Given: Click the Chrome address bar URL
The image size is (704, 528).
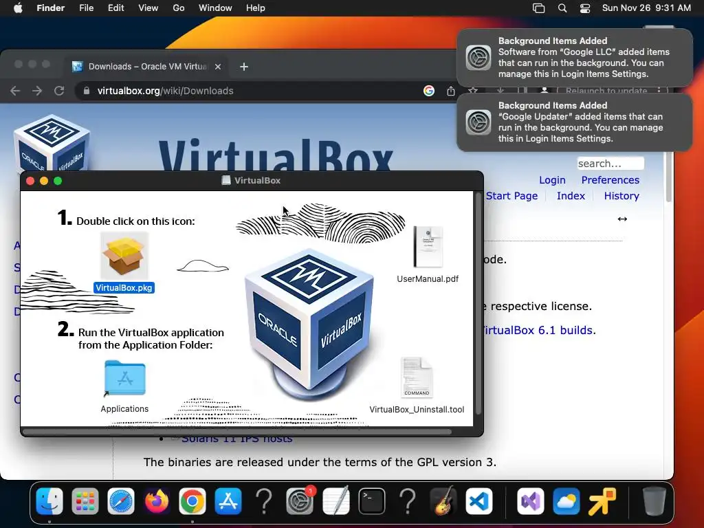Looking at the screenshot, I should point(165,91).
